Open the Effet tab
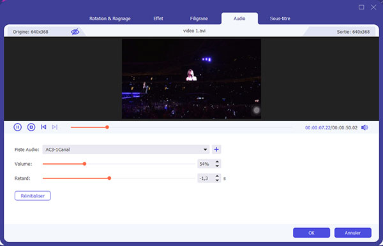The image size is (383, 246). [158, 18]
